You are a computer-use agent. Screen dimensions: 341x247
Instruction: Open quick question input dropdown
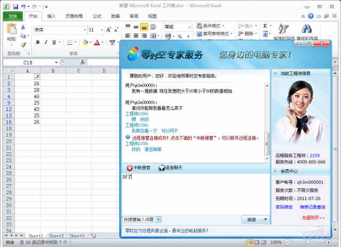[159, 220]
